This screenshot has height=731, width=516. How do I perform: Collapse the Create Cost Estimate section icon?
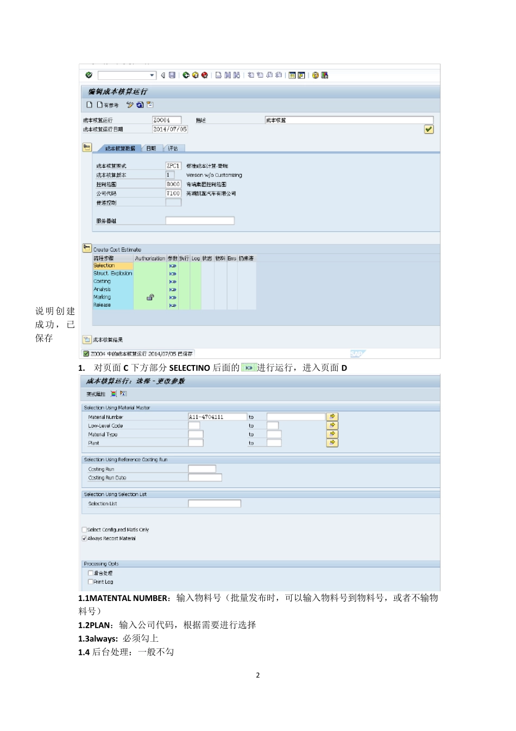coord(87,248)
